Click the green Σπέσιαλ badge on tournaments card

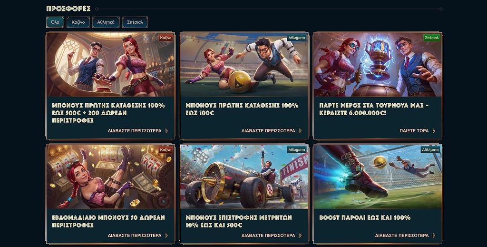point(432,38)
